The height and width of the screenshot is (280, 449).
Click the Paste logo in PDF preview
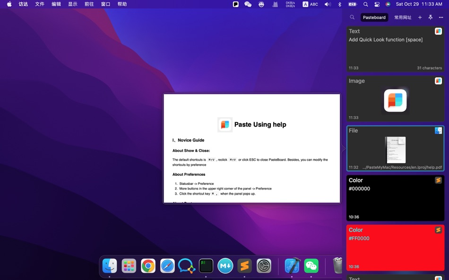pyautogui.click(x=225, y=124)
